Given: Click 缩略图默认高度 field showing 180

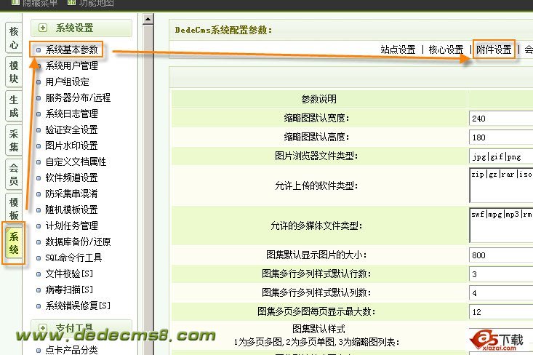Looking at the screenshot, I should coord(501,137).
